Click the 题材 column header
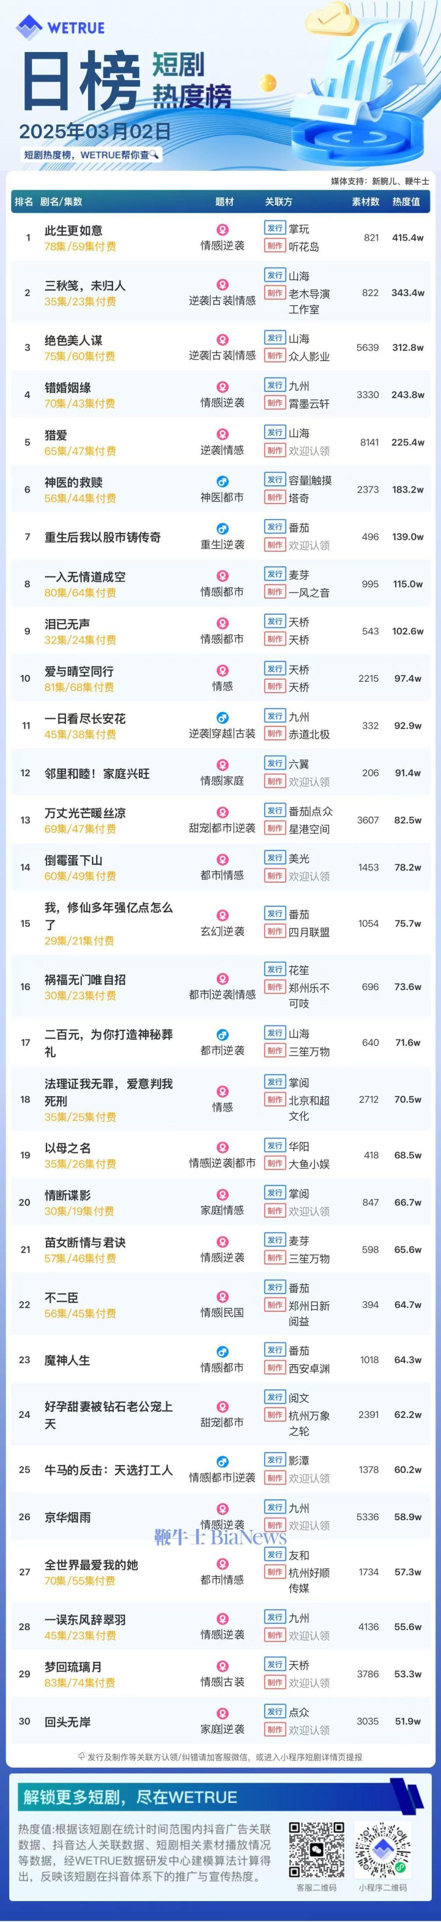Image resolution: width=441 pixels, height=1922 pixels. pos(224,201)
